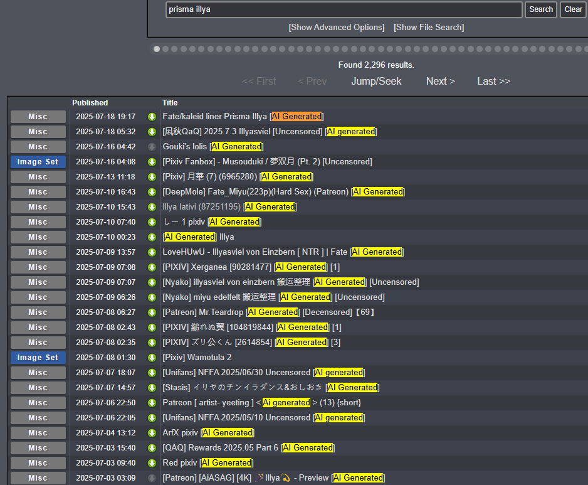This screenshot has height=485, width=588.
Task: Click the green arrow icon in 2025-07-10 07:40 row
Action: pos(152,222)
